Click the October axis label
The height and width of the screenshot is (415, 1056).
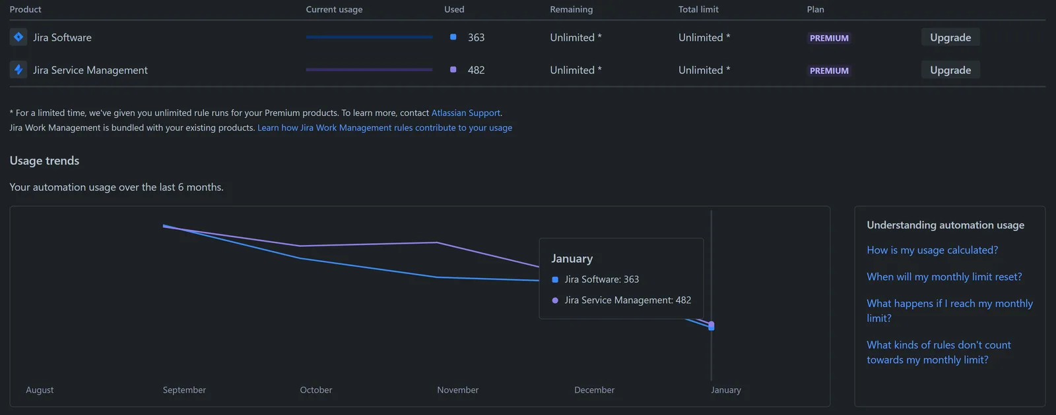316,390
